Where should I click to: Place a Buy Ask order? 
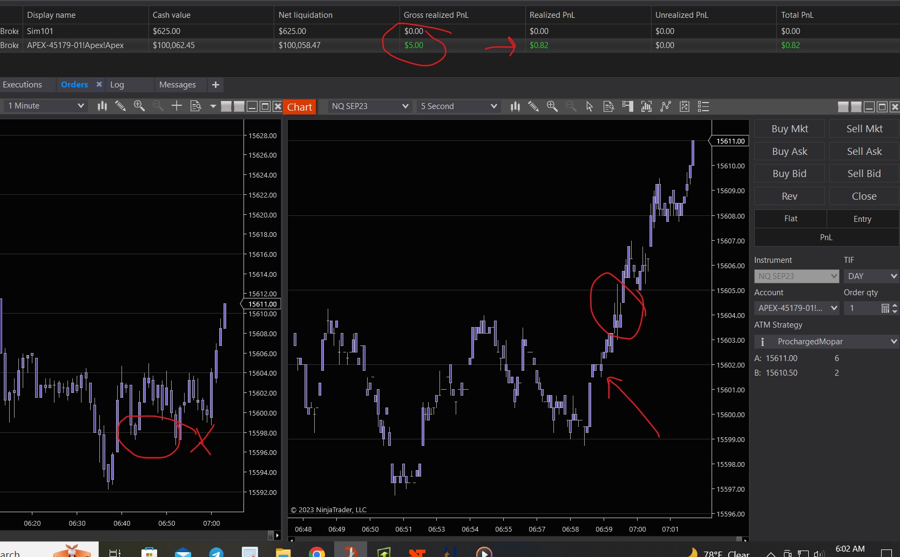789,152
